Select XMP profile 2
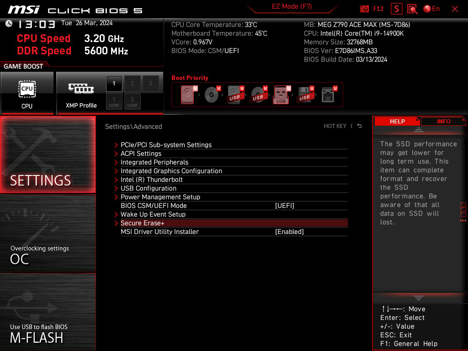 [132, 83]
